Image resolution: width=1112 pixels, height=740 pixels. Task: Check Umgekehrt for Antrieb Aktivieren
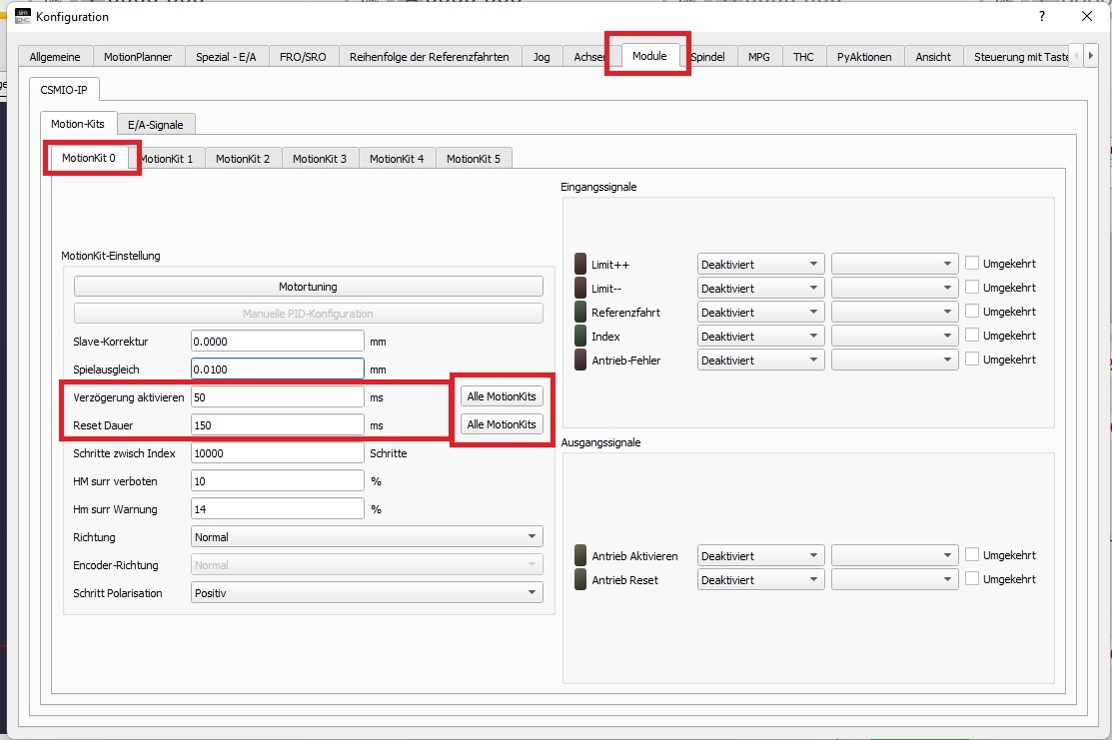click(972, 555)
